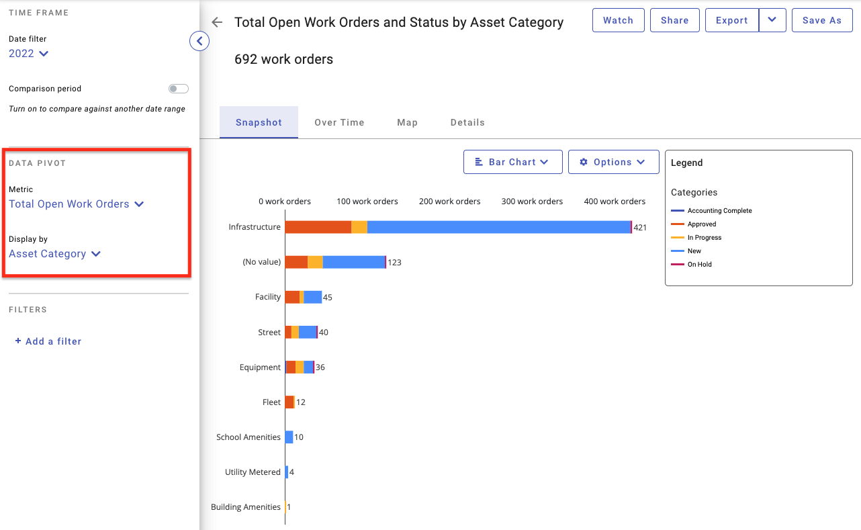
Task: Stay on the Snapshot tab by clicking it
Action: pos(259,122)
